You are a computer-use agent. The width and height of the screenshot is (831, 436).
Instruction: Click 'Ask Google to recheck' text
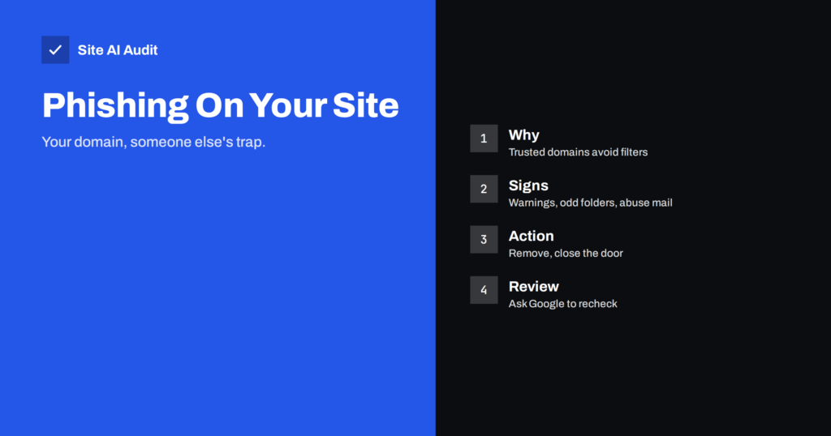(563, 304)
